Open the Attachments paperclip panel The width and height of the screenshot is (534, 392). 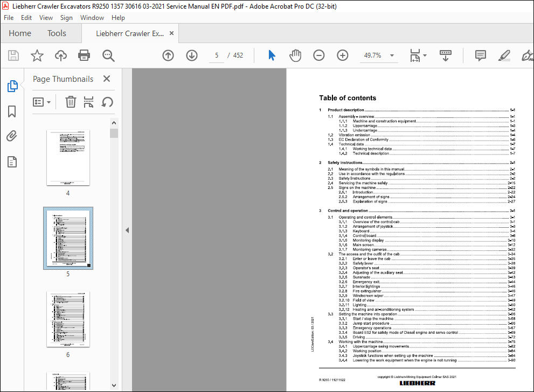(11, 136)
